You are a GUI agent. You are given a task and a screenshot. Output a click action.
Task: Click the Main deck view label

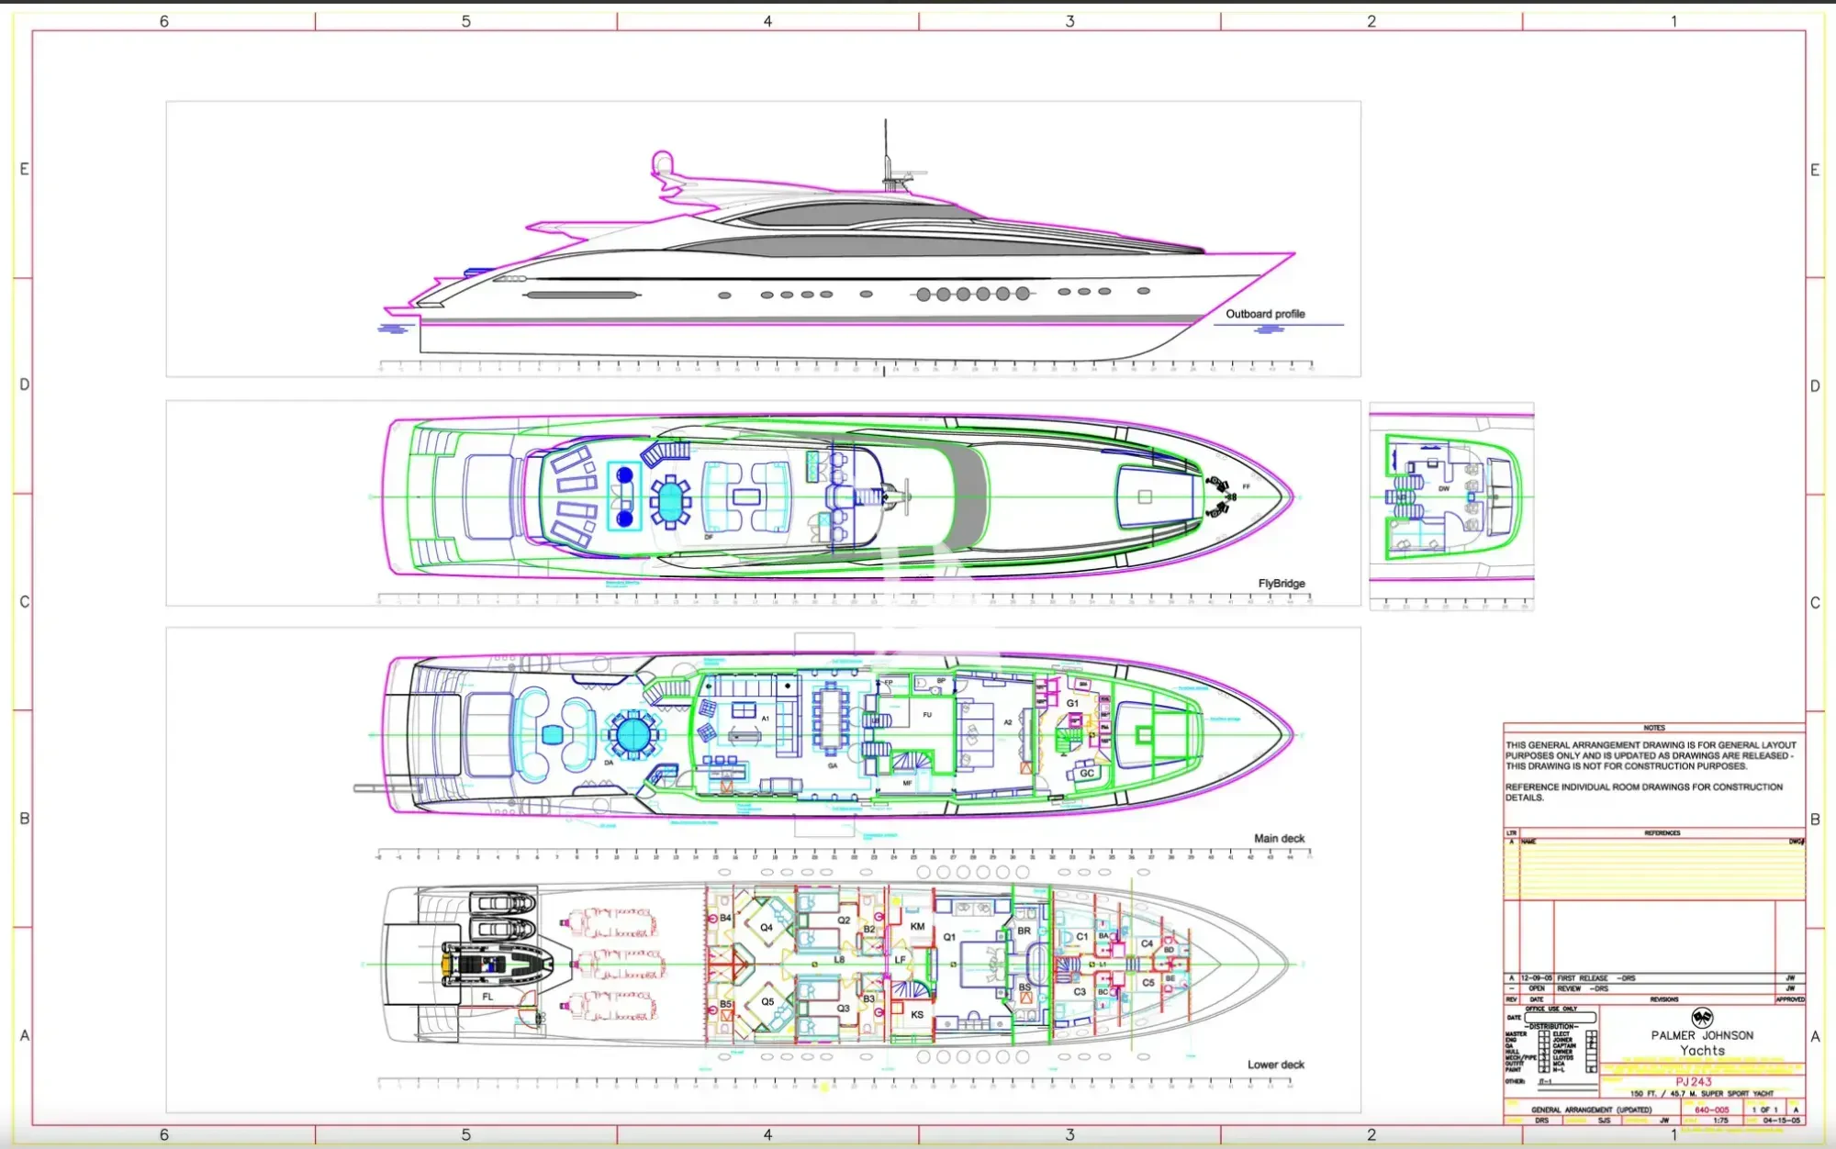pyautogui.click(x=1279, y=838)
